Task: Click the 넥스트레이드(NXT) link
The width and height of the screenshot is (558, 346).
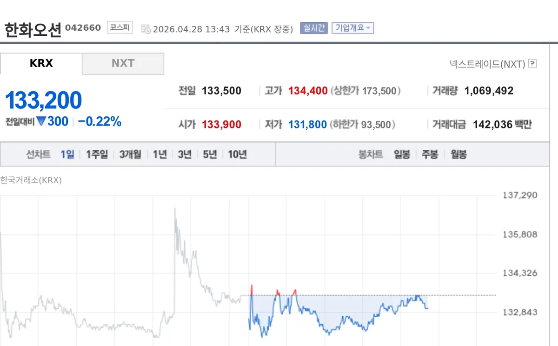Action: point(487,64)
